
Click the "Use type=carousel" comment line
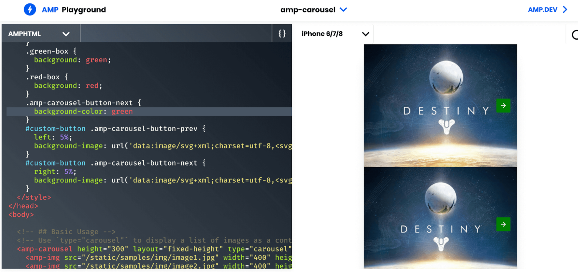pos(154,240)
